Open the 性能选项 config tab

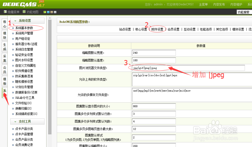[x=206, y=29]
